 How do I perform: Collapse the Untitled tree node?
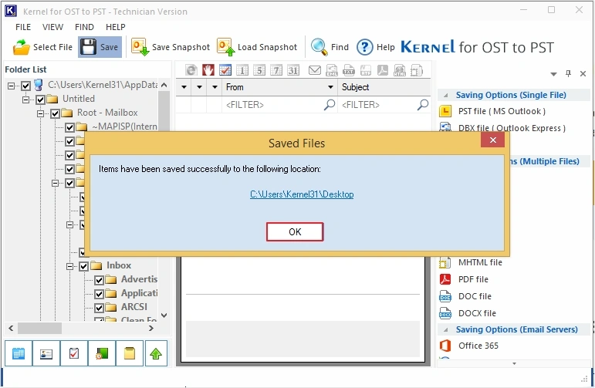point(25,100)
